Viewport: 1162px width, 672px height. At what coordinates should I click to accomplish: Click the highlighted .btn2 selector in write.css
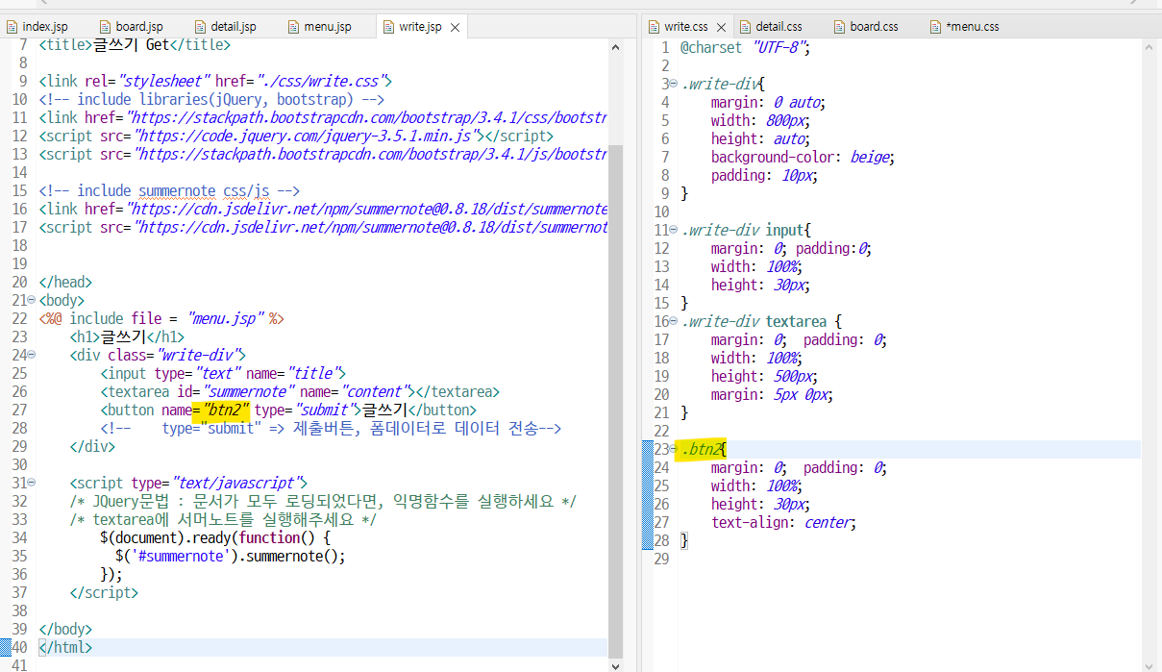pos(701,449)
